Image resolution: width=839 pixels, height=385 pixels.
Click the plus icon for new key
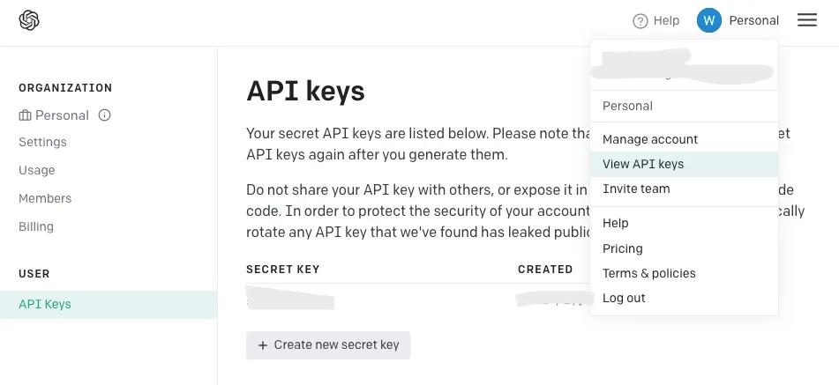[263, 345]
